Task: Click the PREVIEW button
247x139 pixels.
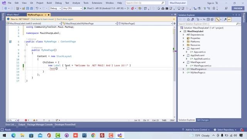Action: tap(238, 8)
